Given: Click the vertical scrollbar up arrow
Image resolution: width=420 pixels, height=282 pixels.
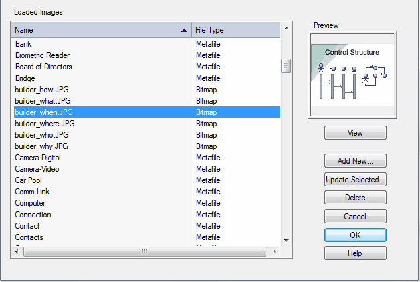Looking at the screenshot, I should pyautogui.click(x=286, y=28).
